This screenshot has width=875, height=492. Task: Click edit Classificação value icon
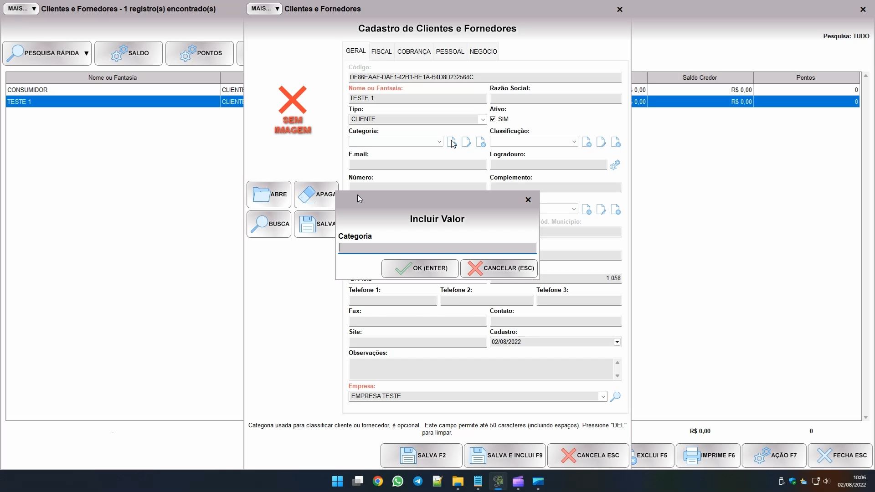601,142
